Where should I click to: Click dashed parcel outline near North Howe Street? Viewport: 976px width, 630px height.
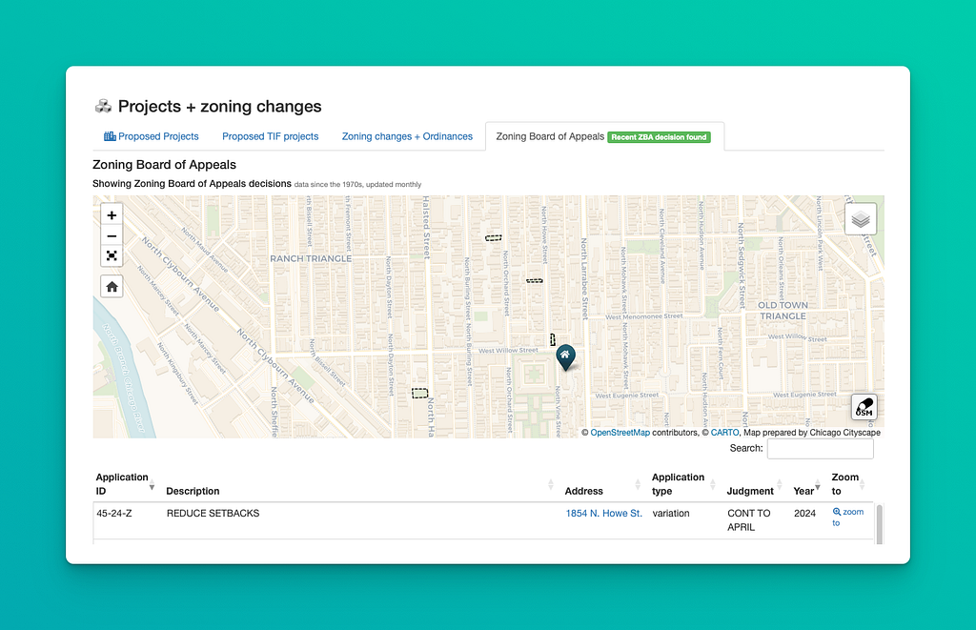coord(534,281)
